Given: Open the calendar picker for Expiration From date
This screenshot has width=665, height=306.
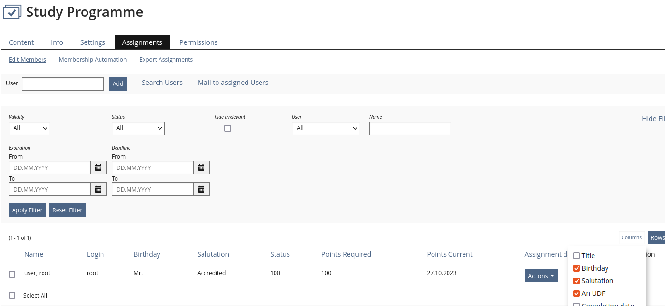Looking at the screenshot, I should pos(99,167).
